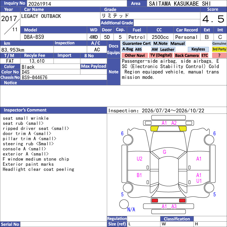The width and height of the screenshot is (227, 227).
Task: Toggle the Other Navi equipment tag
Action: click(134, 55)
